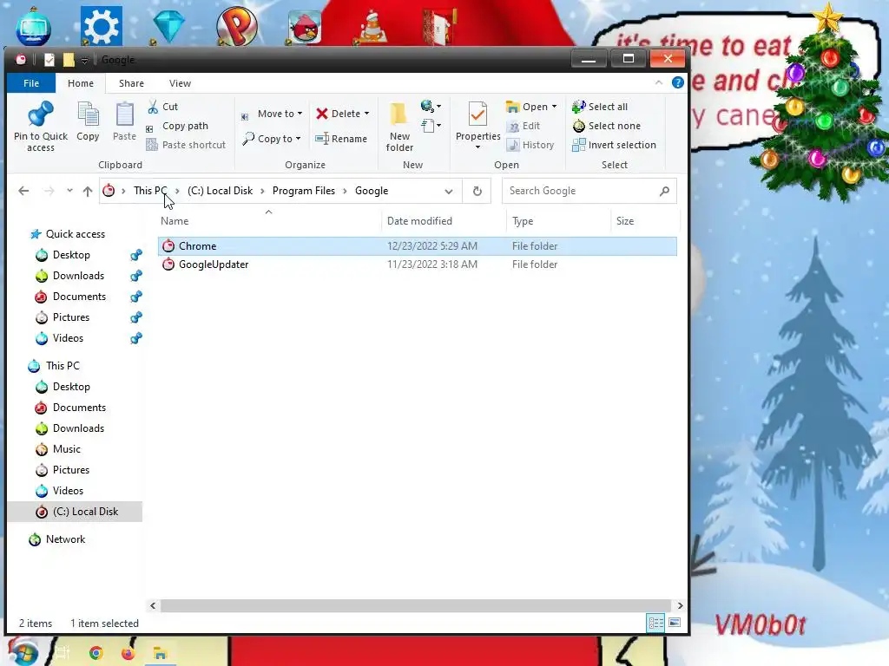Select Network in navigation pane
This screenshot has width=889, height=666.
click(65, 539)
